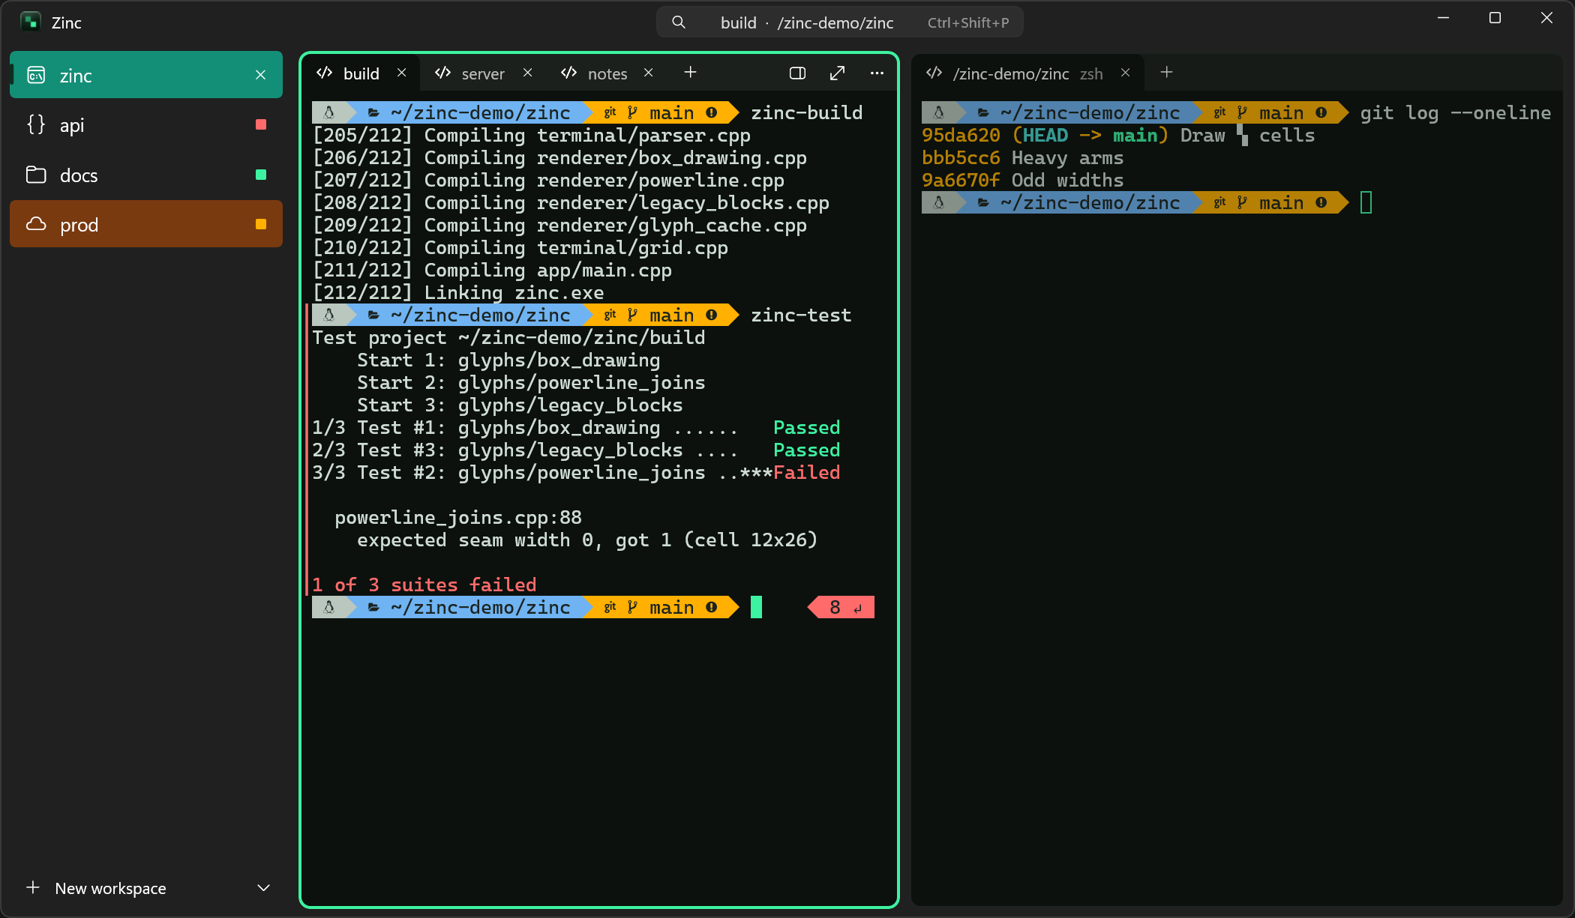The image size is (1575, 918).
Task: Click the 9a6670f commit hash
Action: [961, 181]
